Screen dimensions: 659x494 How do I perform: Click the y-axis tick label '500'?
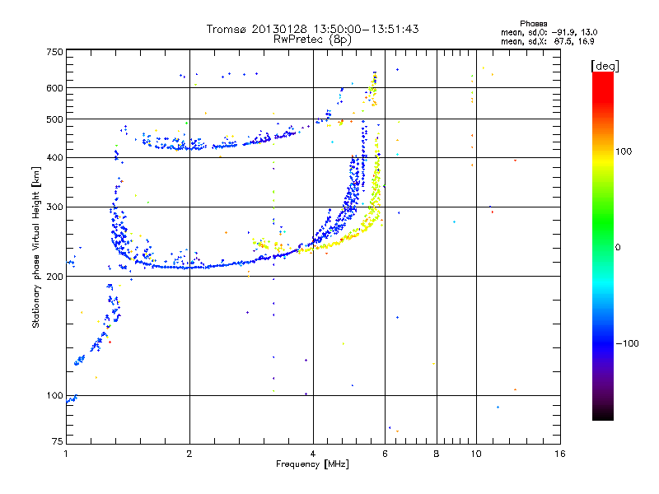(54, 119)
